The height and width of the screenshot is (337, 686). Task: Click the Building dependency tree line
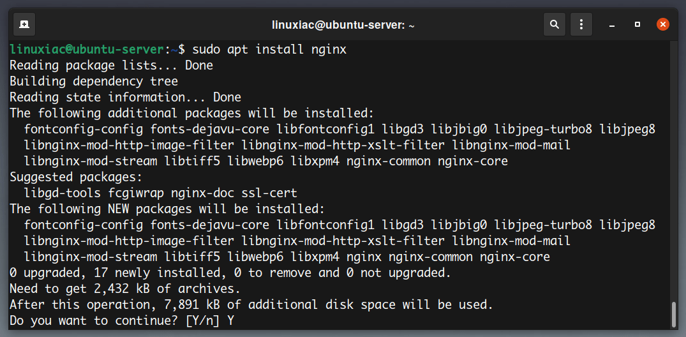click(x=94, y=82)
